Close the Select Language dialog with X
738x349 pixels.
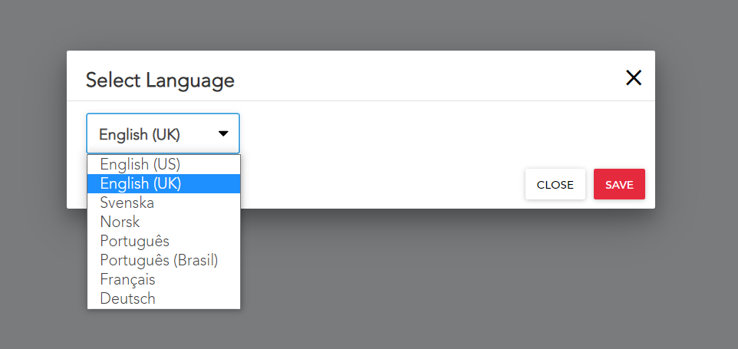point(634,77)
